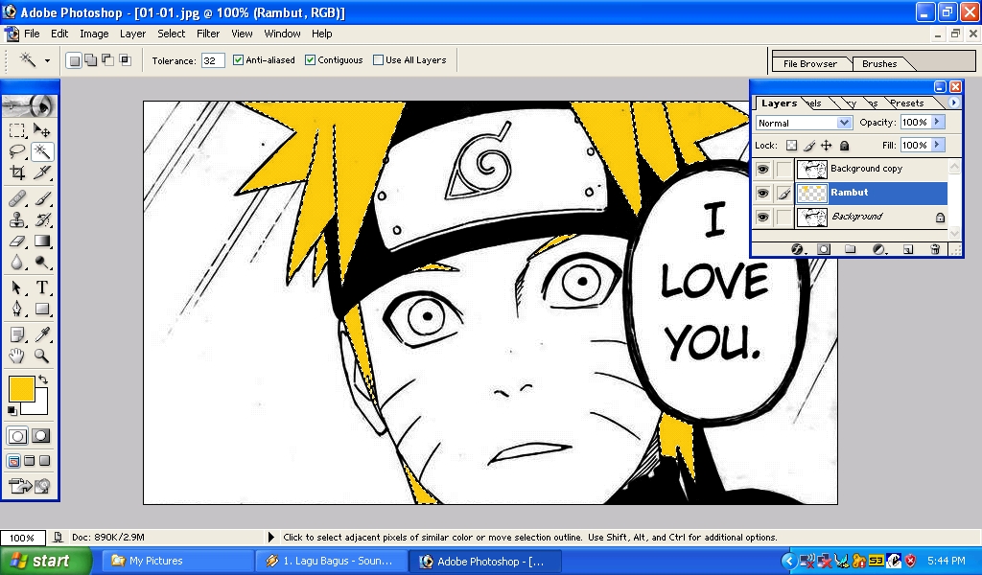The width and height of the screenshot is (982, 575).
Task: Create a new layer set folder icon
Action: pyautogui.click(x=850, y=249)
